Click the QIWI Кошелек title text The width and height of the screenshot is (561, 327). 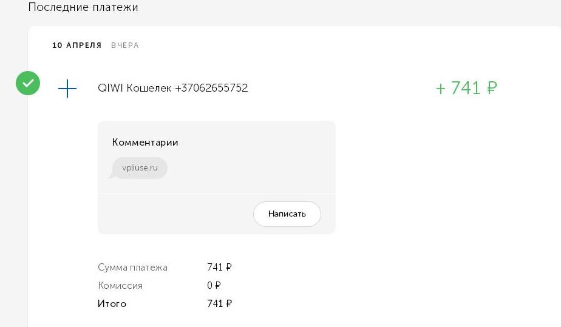(x=134, y=88)
